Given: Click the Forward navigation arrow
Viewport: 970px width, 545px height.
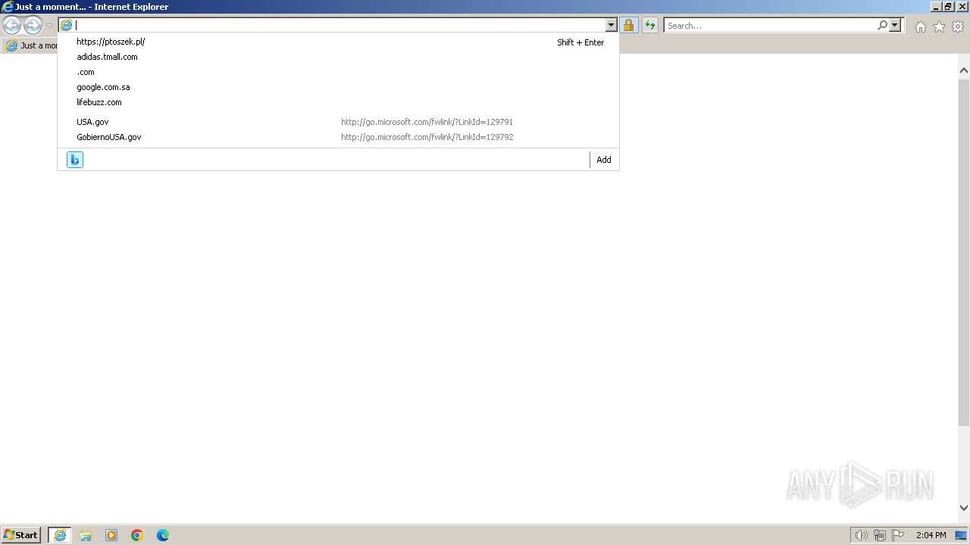Looking at the screenshot, I should 33,25.
